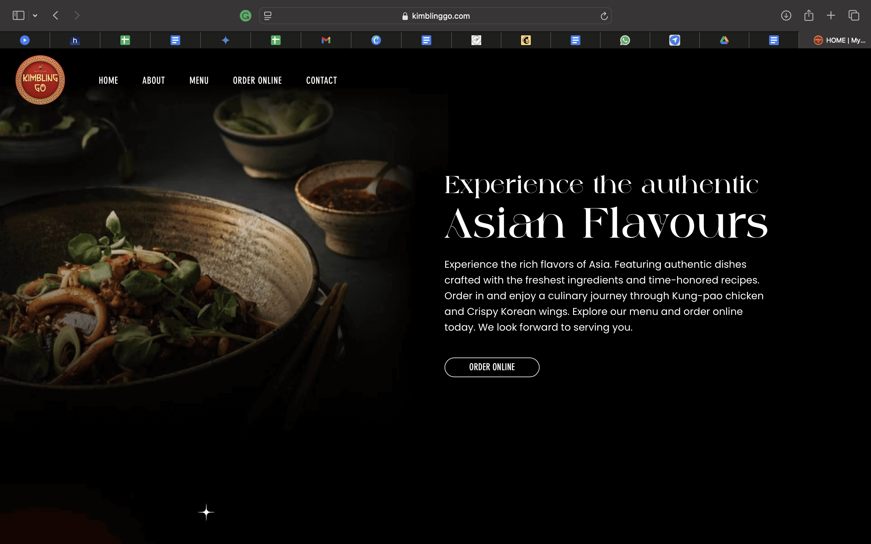
Task: Switch to the WhatsApp tab
Action: 625,40
